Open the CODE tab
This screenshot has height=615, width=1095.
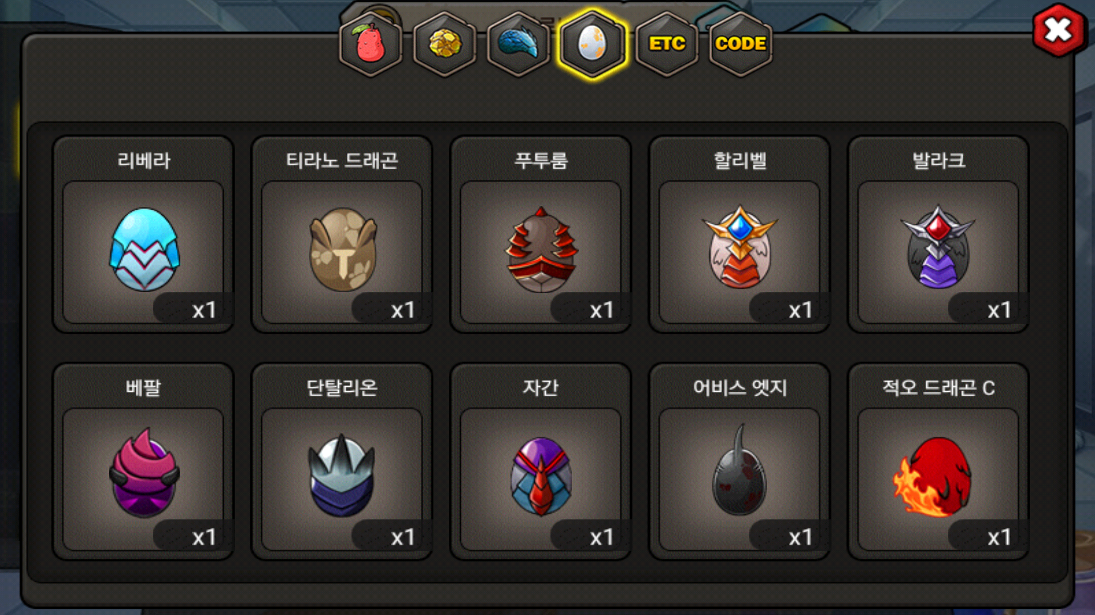pyautogui.click(x=740, y=44)
